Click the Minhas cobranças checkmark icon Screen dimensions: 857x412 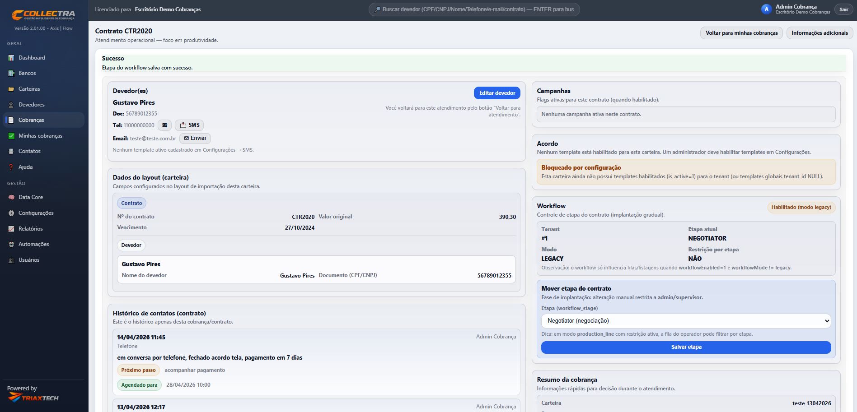tap(11, 136)
